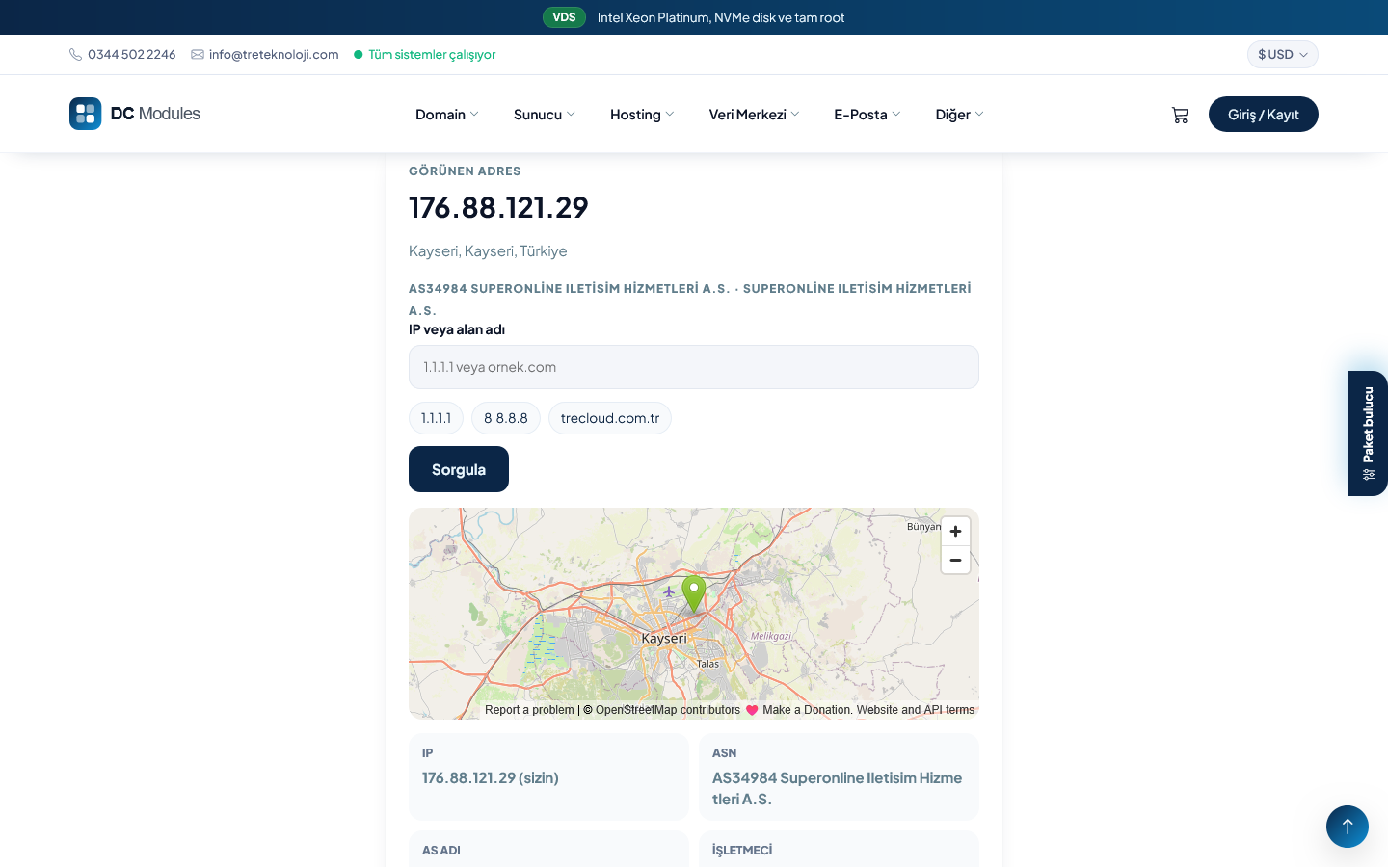Click the Giriş / Kayıt button
The width and height of the screenshot is (1388, 867).
click(1264, 115)
